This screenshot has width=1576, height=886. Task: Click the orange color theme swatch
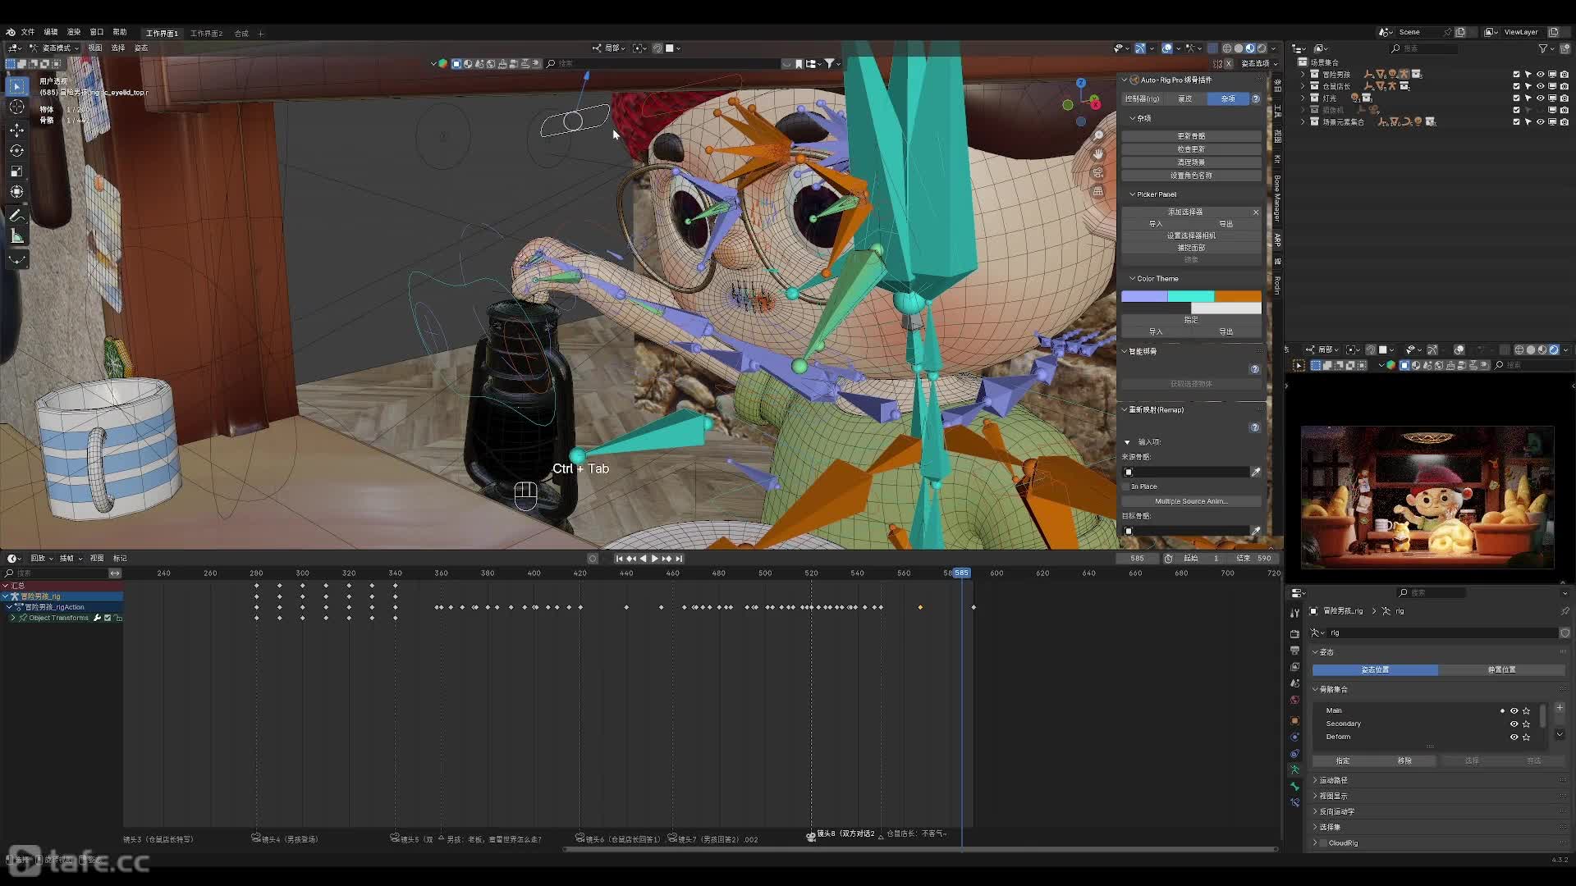click(x=1238, y=296)
